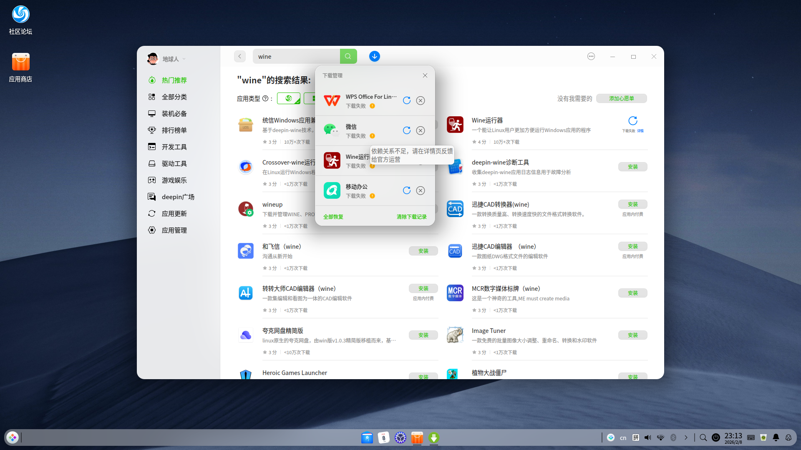Open the cn keyboard layout selector
This screenshot has height=450, width=801.
(x=623, y=437)
